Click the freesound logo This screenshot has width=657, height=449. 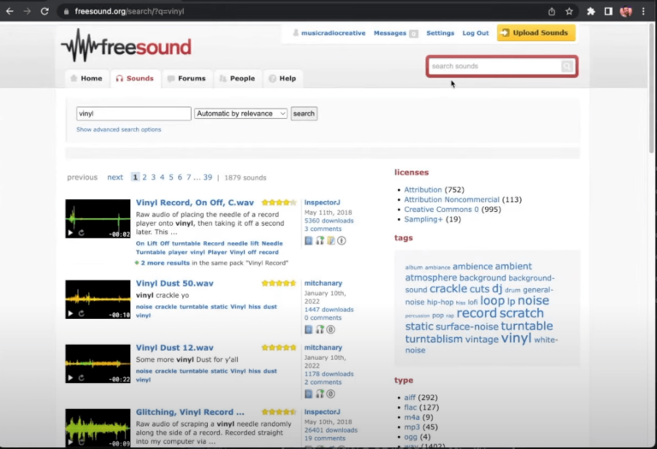(x=126, y=46)
